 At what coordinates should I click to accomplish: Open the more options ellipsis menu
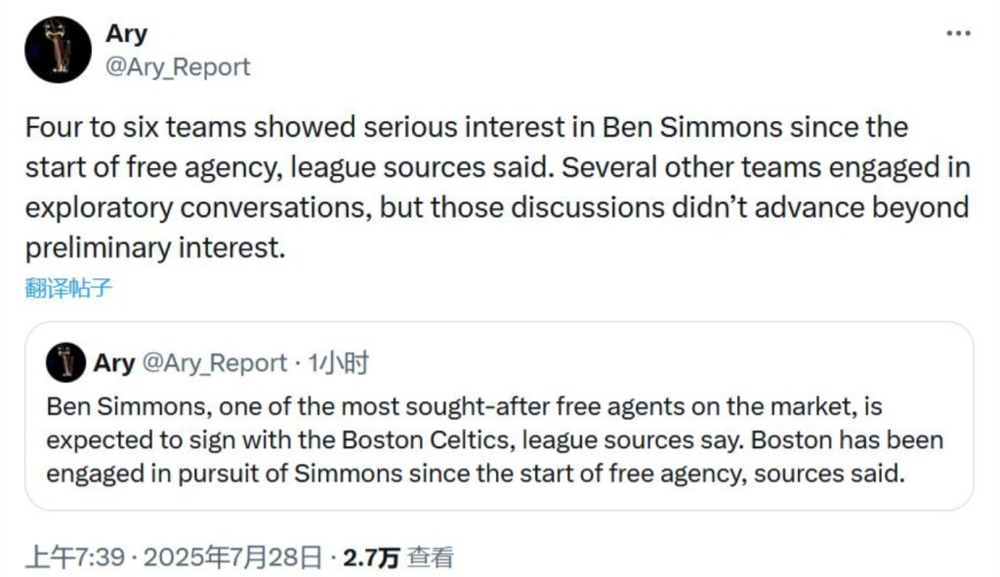coord(958,33)
